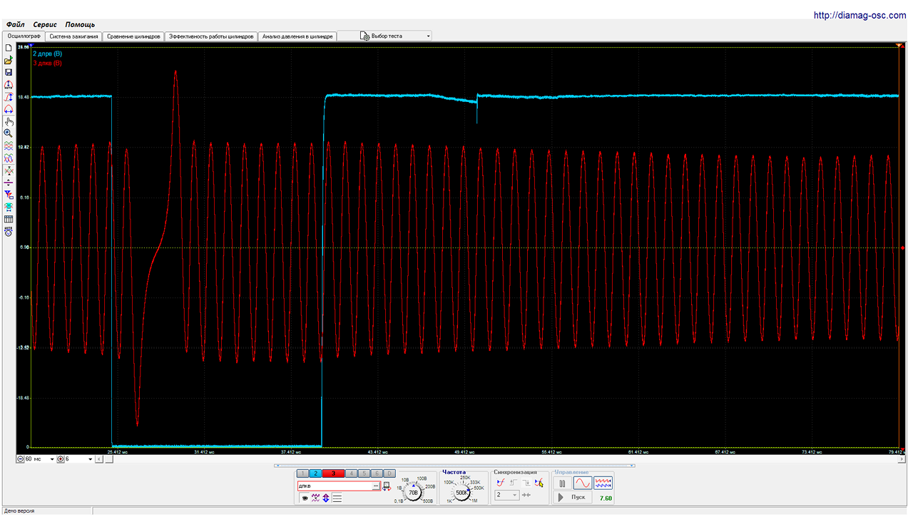Click the blue vertical arrows invert icon

325,498
